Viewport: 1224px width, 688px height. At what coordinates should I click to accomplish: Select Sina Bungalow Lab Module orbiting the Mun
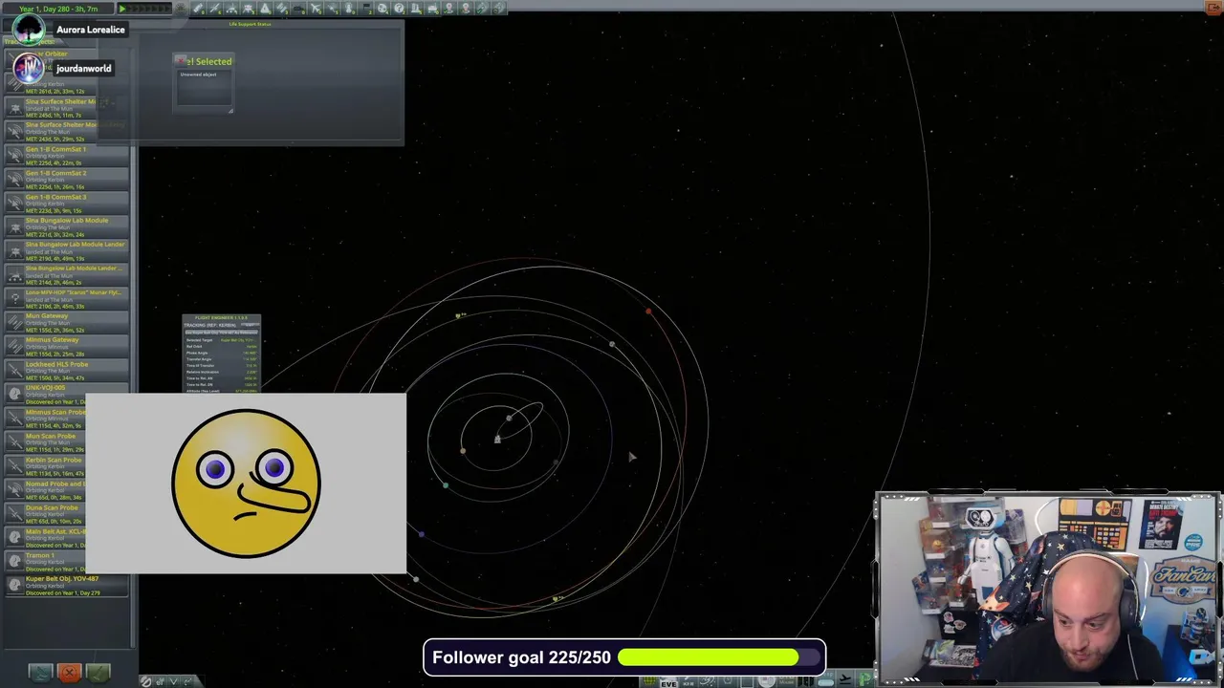tap(67, 227)
